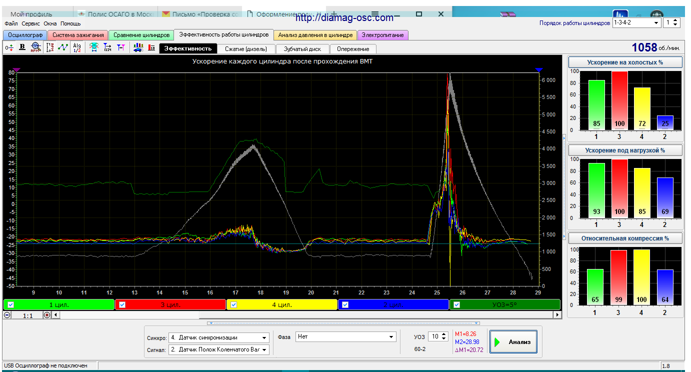Click the Alg 1/2 algorithm icon
The image size is (691, 372).
[x=76, y=47]
